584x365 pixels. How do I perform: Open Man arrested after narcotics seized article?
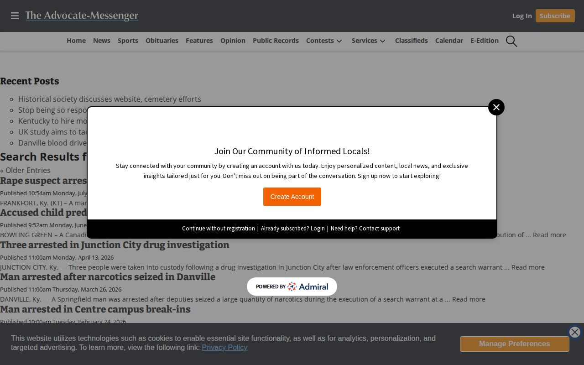(108, 277)
